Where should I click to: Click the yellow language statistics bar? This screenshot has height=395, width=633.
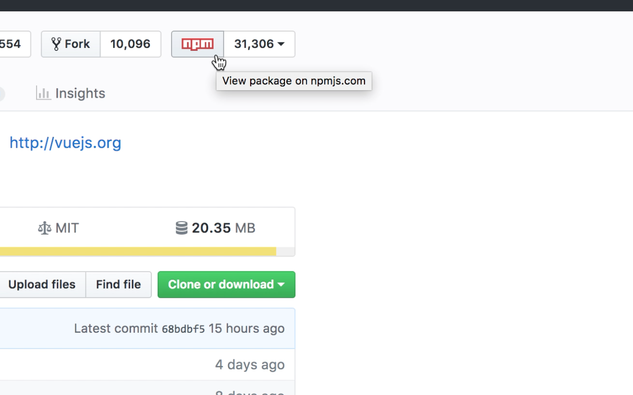(138, 251)
